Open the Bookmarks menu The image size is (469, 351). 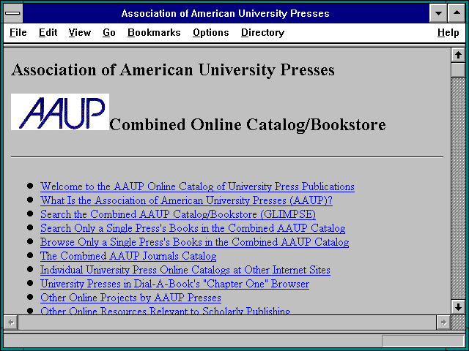click(x=154, y=32)
